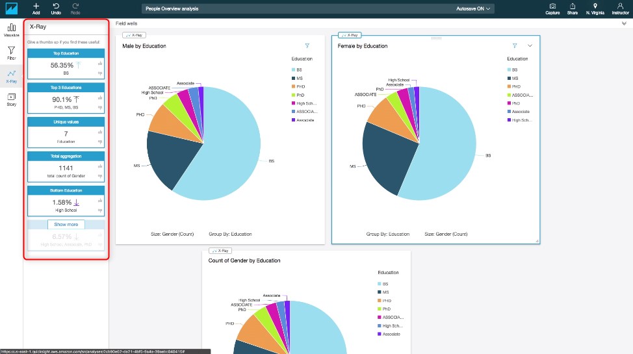Undo the last action
Viewport: 633px width, 354px height.
(56, 8)
